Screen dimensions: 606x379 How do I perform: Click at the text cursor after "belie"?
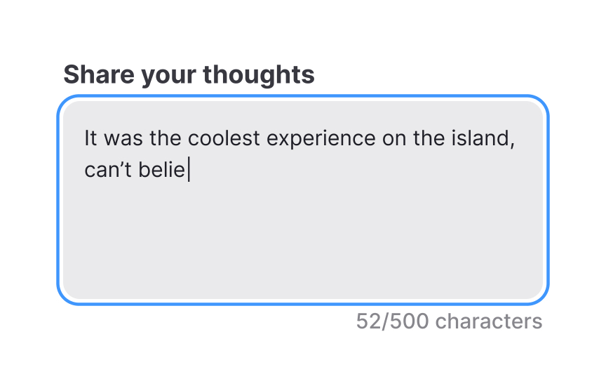(189, 171)
